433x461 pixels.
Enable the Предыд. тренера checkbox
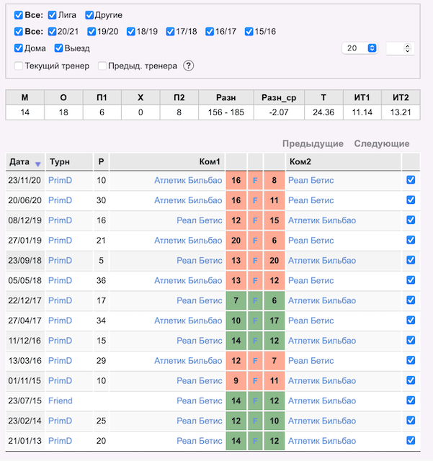pyautogui.click(x=102, y=66)
